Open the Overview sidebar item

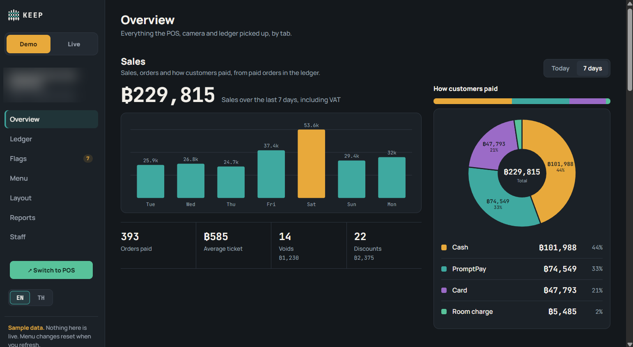click(x=51, y=119)
